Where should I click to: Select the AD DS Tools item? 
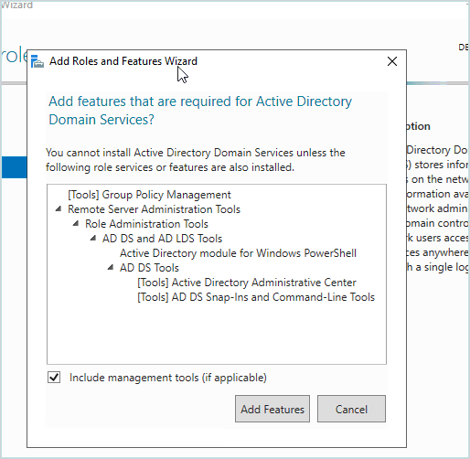(149, 268)
